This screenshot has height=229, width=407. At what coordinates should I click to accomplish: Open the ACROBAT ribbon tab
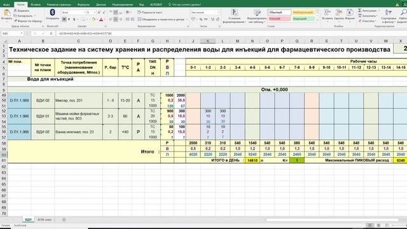[156, 4]
